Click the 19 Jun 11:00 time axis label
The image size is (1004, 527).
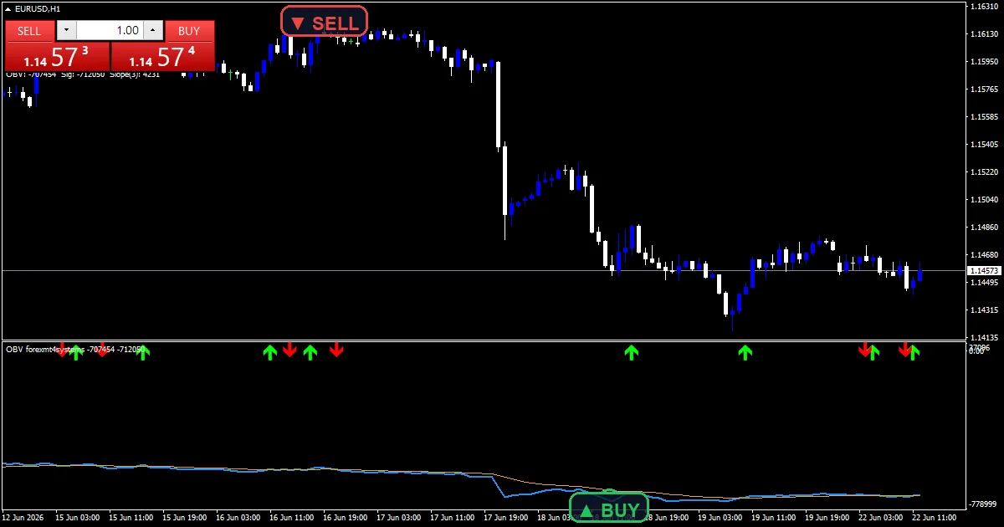tap(773, 518)
